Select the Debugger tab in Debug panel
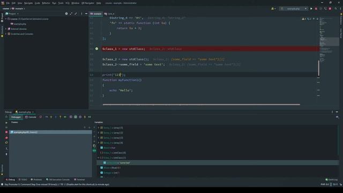Viewport: 343px width, 193px height. pos(16,117)
